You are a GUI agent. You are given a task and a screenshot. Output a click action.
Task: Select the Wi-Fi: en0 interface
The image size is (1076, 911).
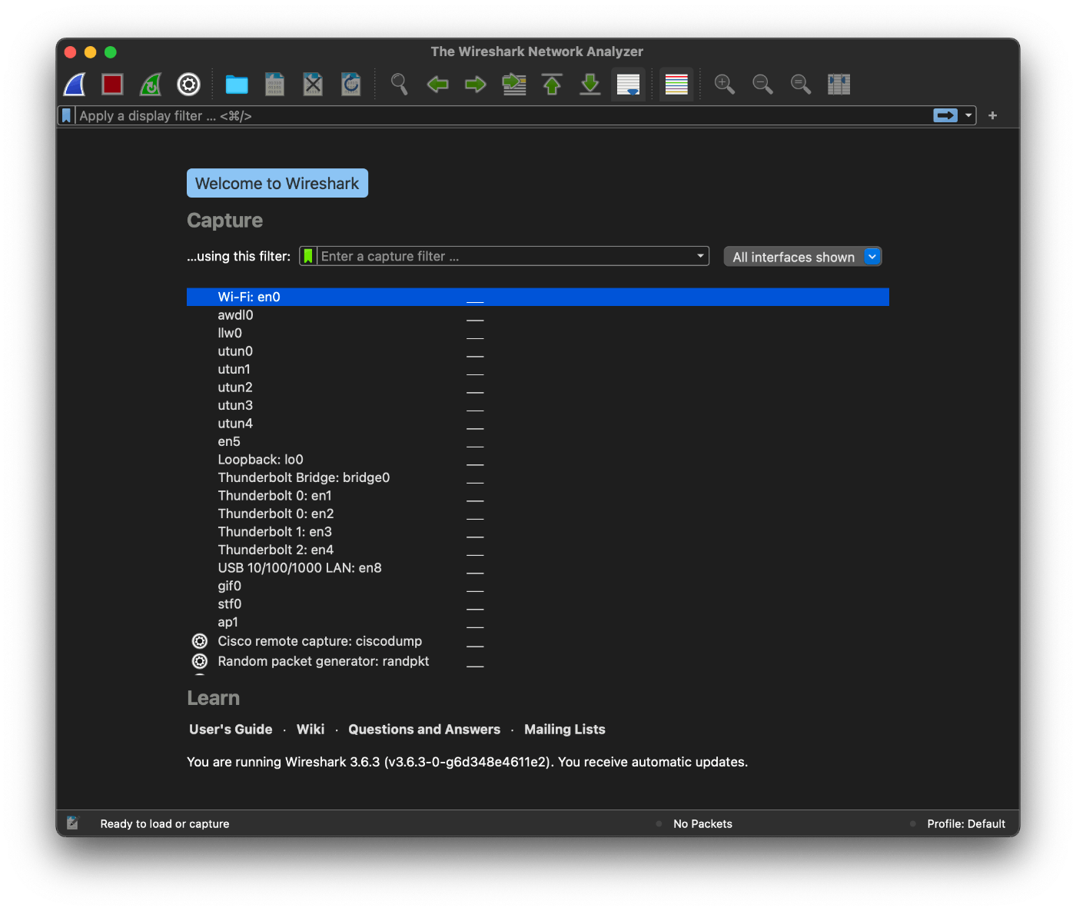point(249,297)
